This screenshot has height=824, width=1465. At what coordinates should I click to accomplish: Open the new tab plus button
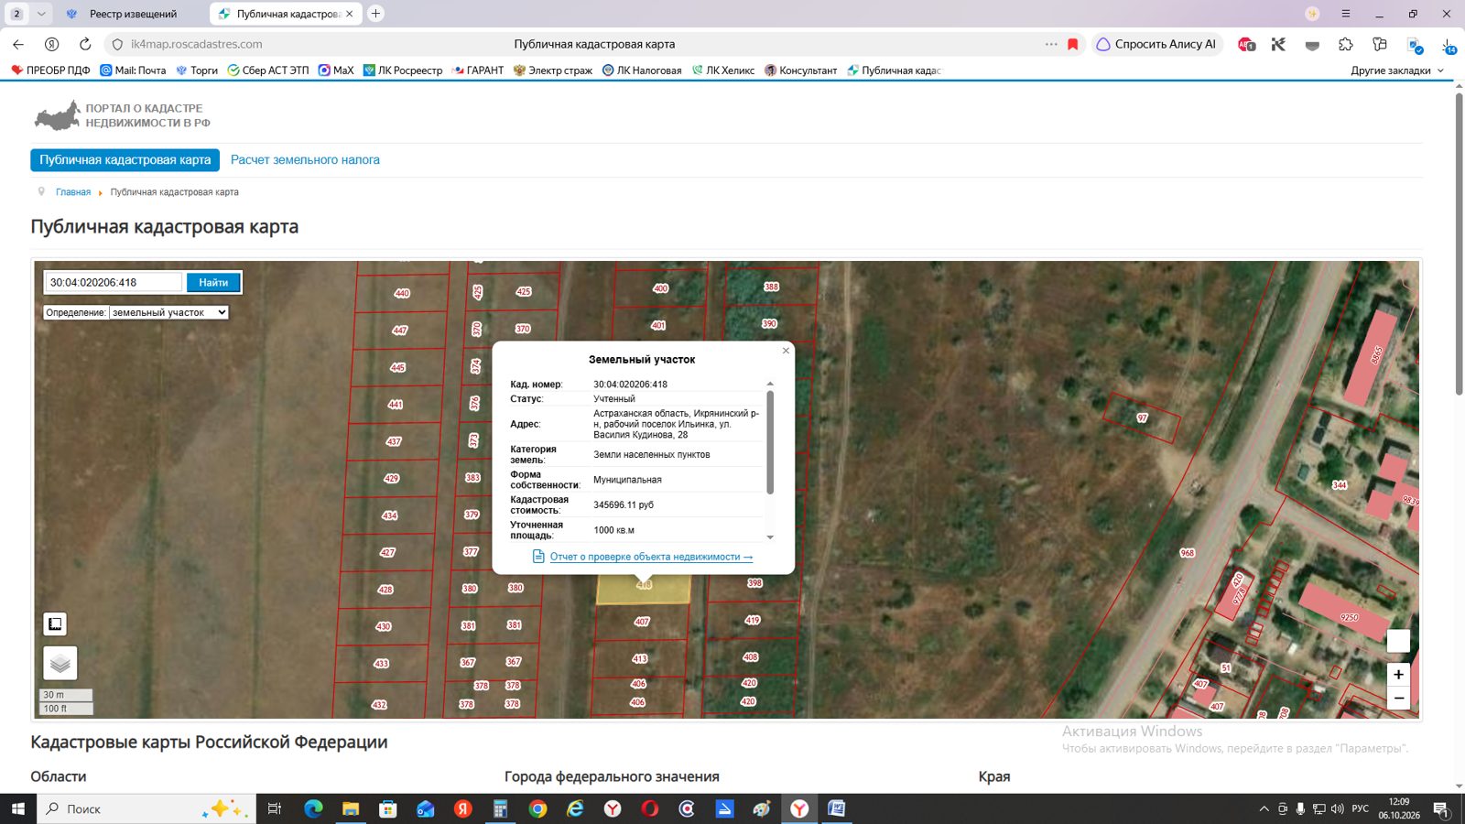click(x=375, y=14)
